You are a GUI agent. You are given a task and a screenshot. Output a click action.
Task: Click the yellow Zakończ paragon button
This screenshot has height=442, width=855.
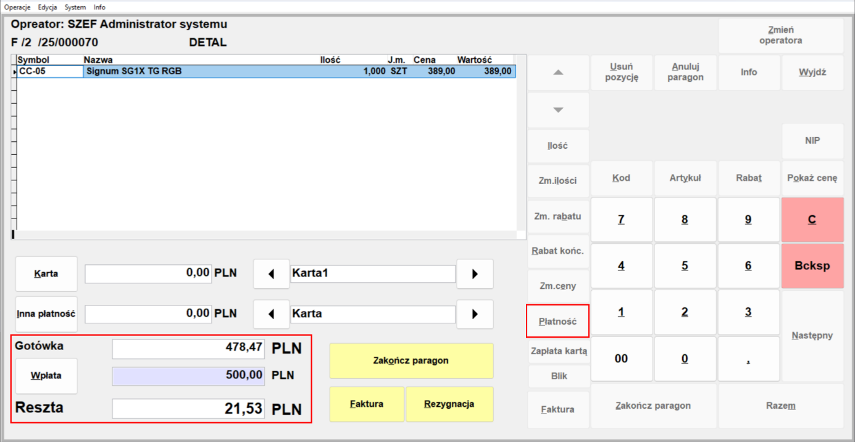(x=411, y=361)
